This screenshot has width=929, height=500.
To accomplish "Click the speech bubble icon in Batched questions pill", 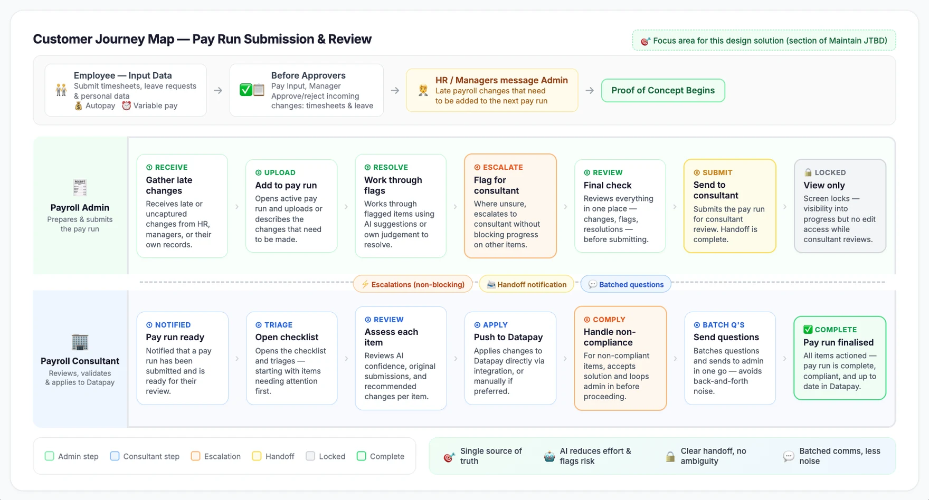I will [x=592, y=284].
